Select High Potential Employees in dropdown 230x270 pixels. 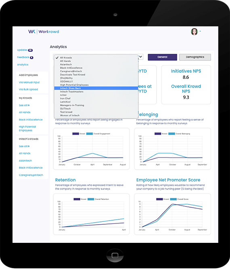click(96, 85)
